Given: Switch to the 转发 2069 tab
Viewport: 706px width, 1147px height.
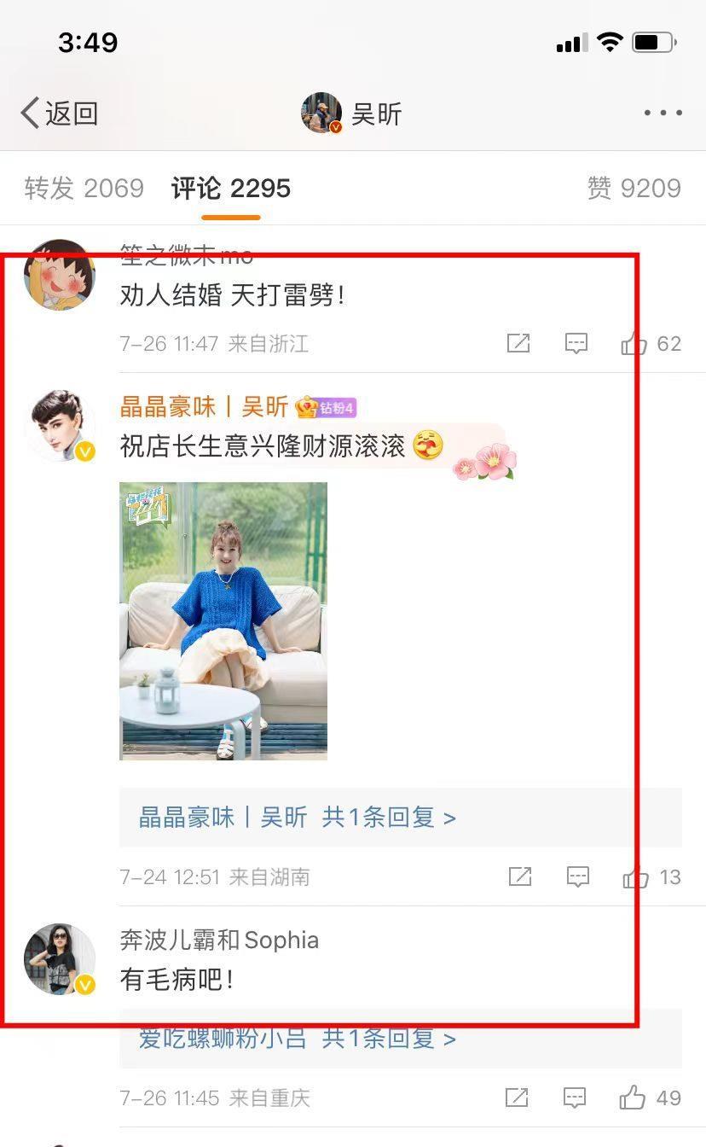Looking at the screenshot, I should point(84,188).
